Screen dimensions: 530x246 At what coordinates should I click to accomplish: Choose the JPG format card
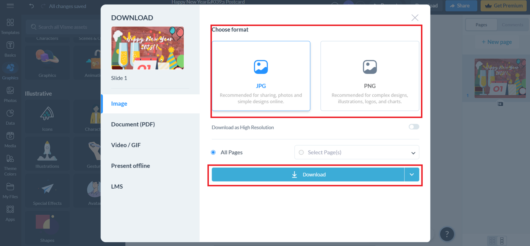[261, 76]
